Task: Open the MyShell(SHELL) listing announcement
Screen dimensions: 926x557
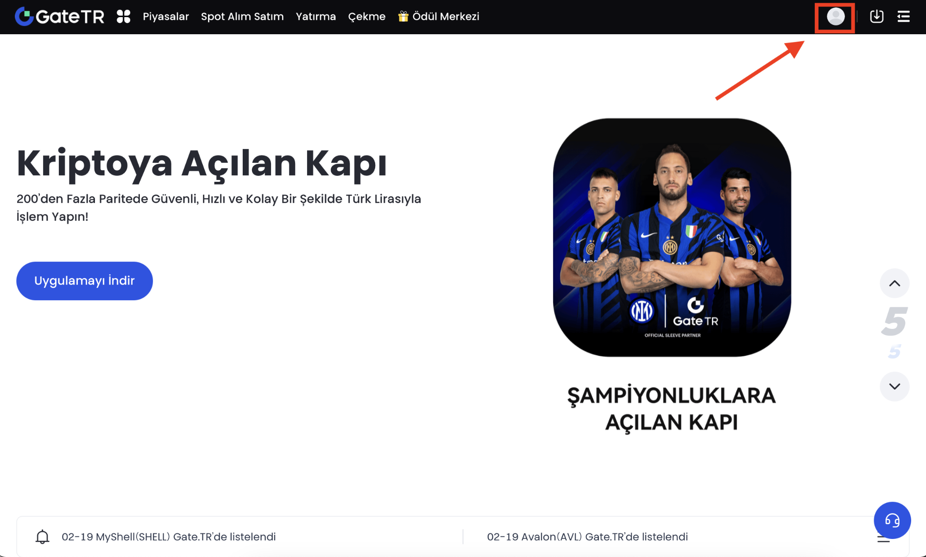Action: pyautogui.click(x=169, y=537)
